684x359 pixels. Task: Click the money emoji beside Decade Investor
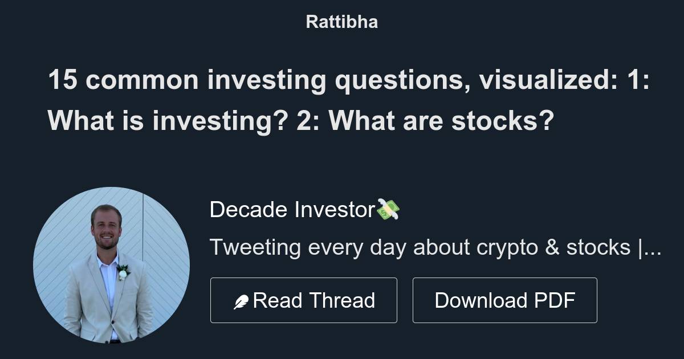click(390, 210)
